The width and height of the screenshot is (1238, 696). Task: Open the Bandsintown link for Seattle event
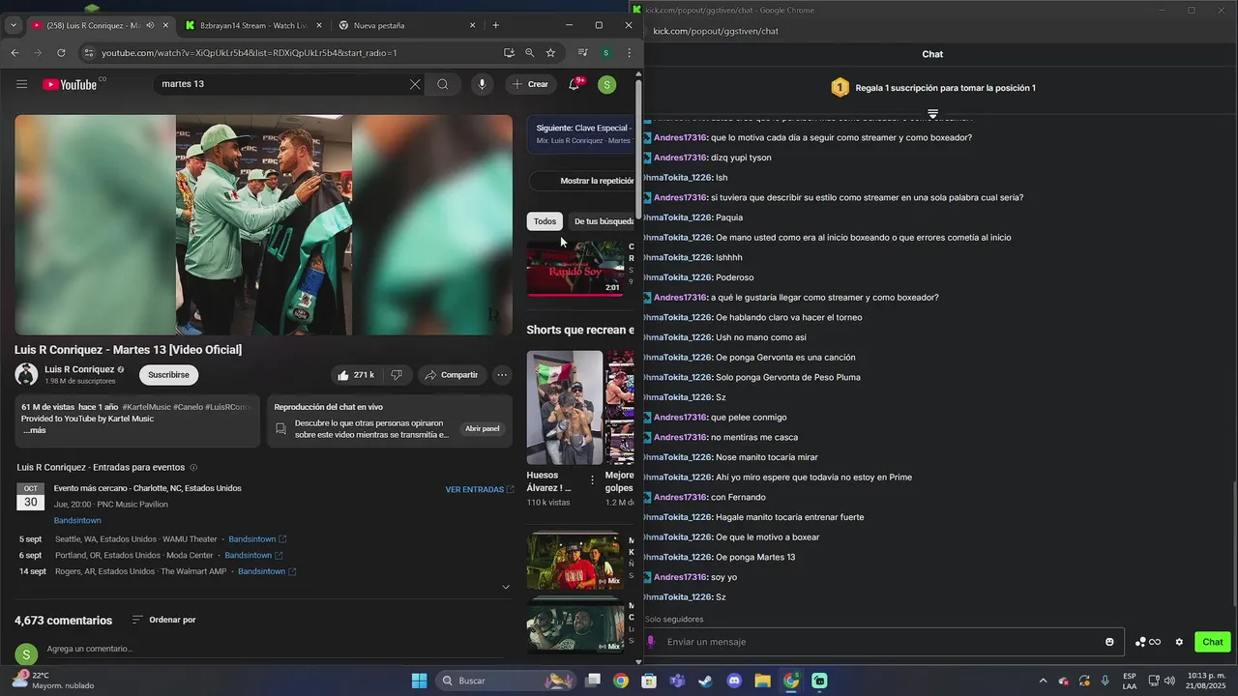tap(257, 539)
